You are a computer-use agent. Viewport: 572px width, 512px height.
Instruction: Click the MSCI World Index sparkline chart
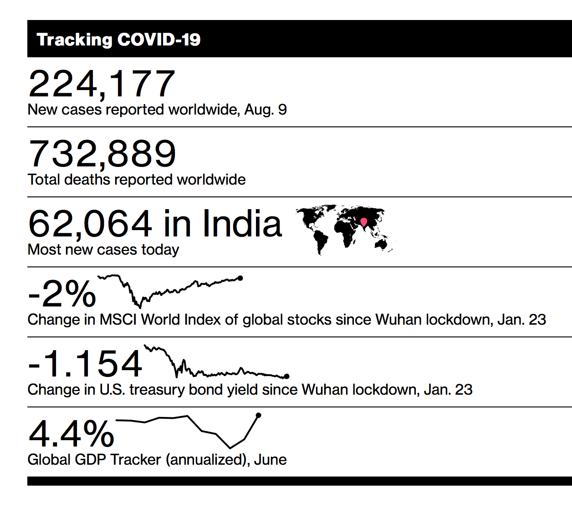pos(170,291)
